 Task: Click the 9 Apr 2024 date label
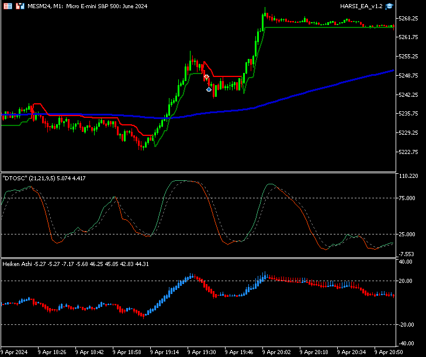(x=14, y=352)
